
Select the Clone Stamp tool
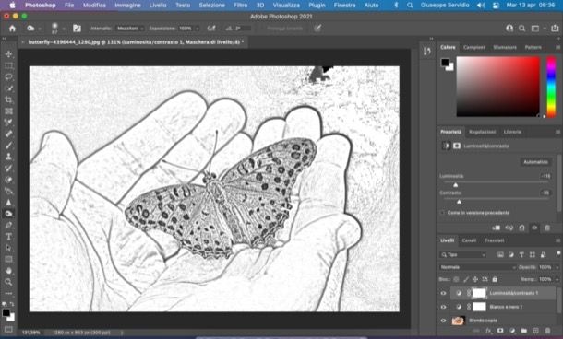8,157
